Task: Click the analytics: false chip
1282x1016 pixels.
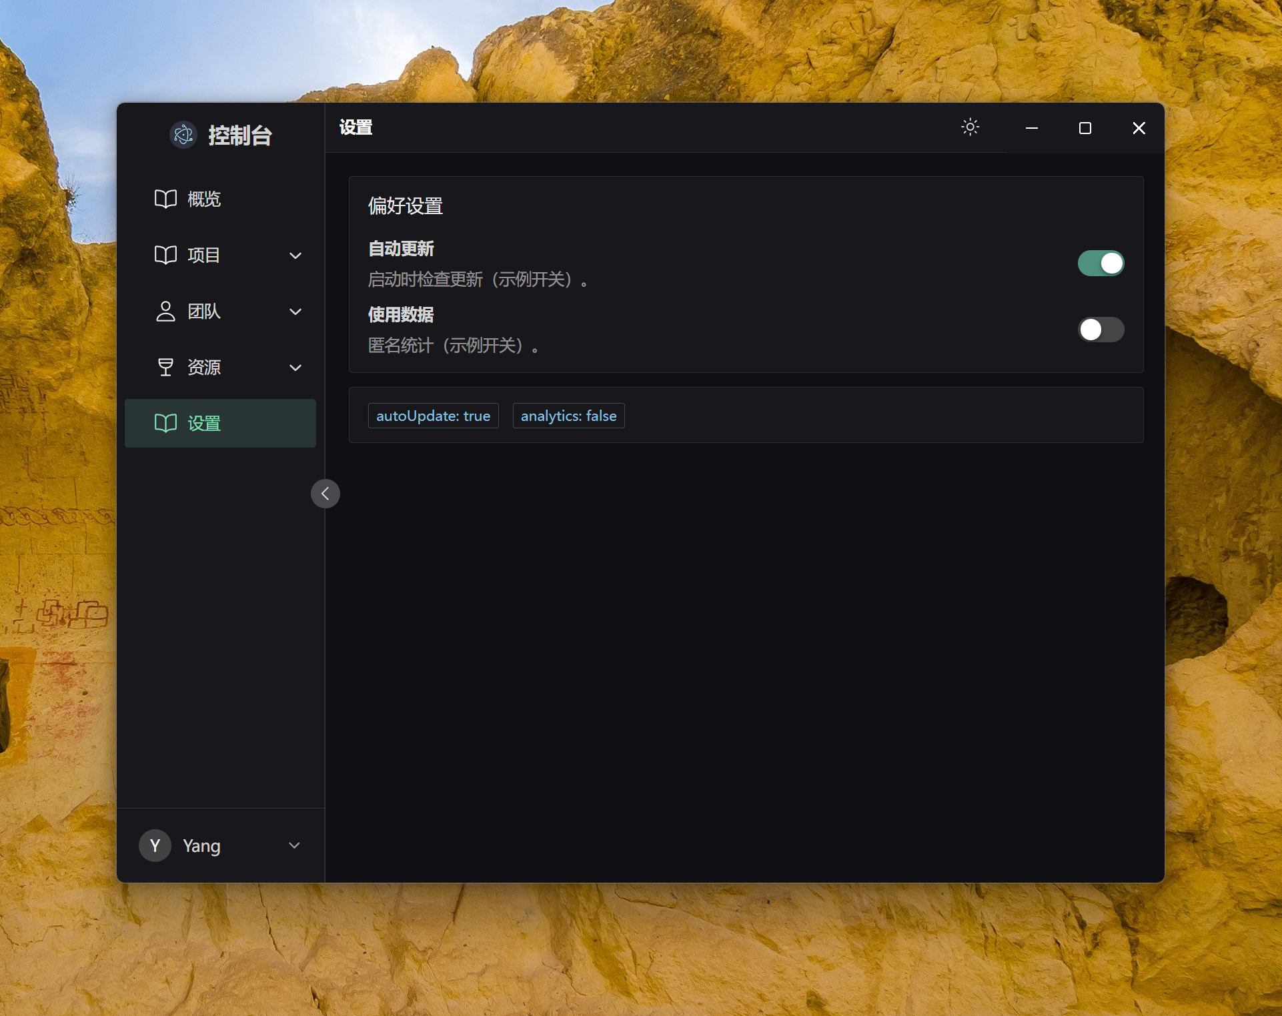Action: coord(568,415)
